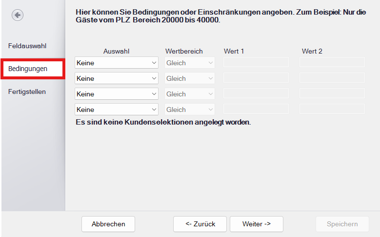Click the Weiter button

point(257,224)
